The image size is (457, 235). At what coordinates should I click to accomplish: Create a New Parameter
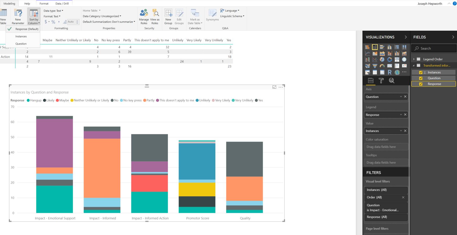point(18,17)
